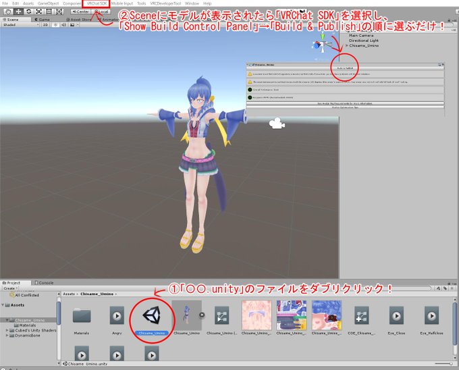Expand Chisame_Umino object in Hierarchy
The height and width of the screenshot is (370, 459).
[347, 46]
